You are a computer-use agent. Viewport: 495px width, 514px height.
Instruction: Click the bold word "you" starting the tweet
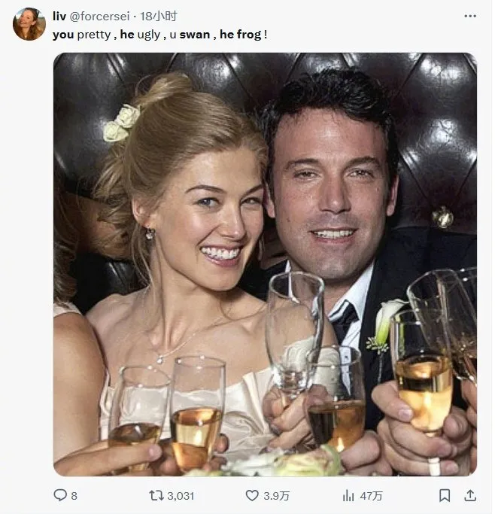tap(63, 35)
